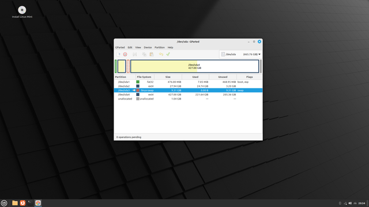The image size is (369, 207).
Task: Click the Partition column header
Action: (125, 77)
